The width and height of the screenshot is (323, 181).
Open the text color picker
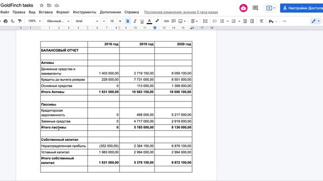pos(149,21)
